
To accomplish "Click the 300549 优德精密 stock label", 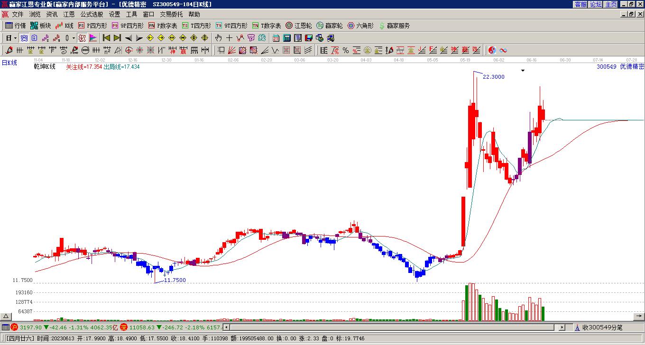I will click(620, 67).
